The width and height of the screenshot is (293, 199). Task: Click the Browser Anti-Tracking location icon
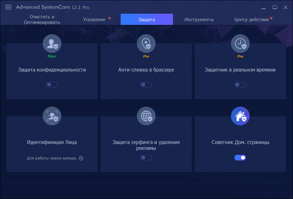(x=146, y=43)
